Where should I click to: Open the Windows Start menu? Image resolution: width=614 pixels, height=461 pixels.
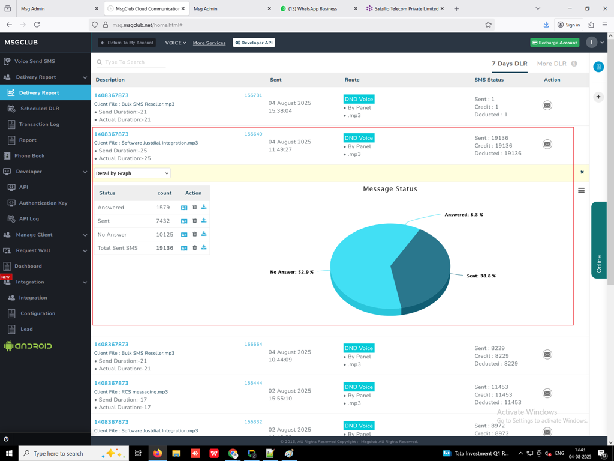pos(8,453)
